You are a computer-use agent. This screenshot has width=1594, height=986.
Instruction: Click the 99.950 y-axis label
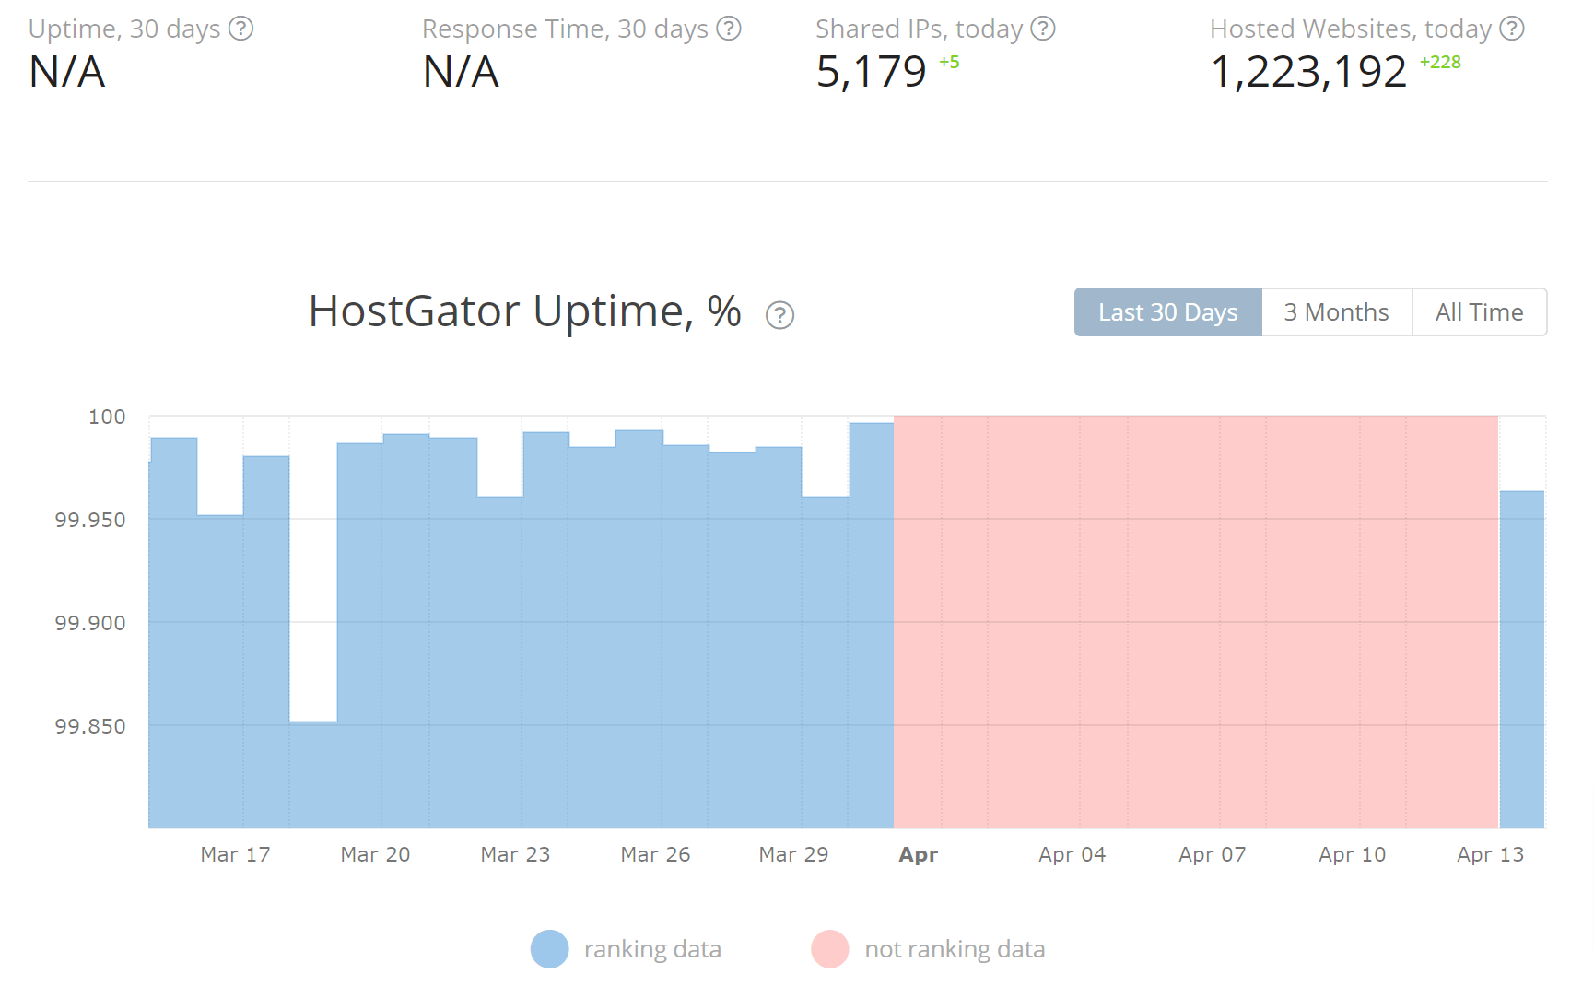(x=90, y=520)
